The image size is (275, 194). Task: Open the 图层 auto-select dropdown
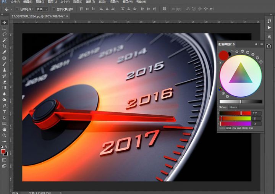tap(42, 9)
